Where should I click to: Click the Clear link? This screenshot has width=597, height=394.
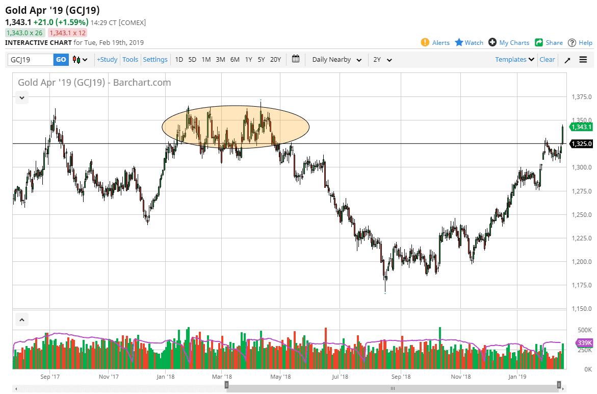[547, 60]
